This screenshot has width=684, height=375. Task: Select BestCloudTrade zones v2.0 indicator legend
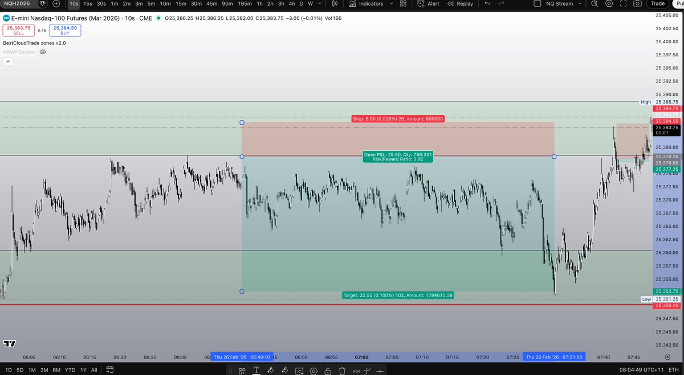34,43
